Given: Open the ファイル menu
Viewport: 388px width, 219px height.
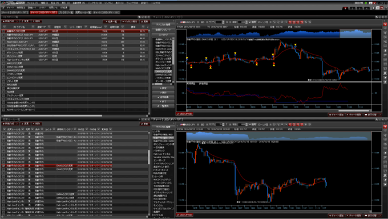Looking at the screenshot, I should pyautogui.click(x=33, y=3).
